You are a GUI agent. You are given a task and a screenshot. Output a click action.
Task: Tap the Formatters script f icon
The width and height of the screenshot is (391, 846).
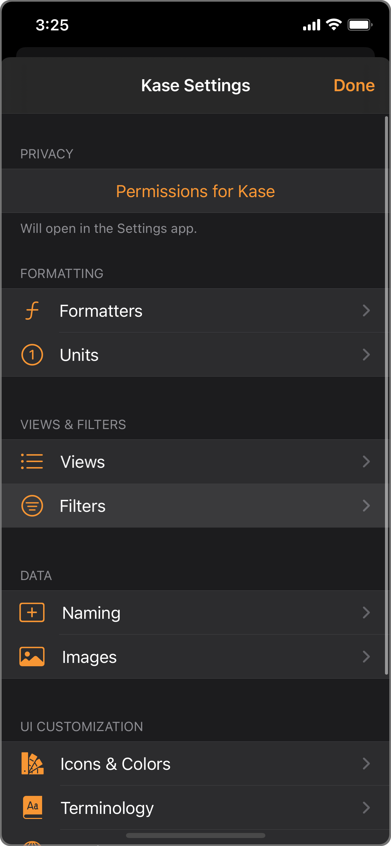pos(32,311)
